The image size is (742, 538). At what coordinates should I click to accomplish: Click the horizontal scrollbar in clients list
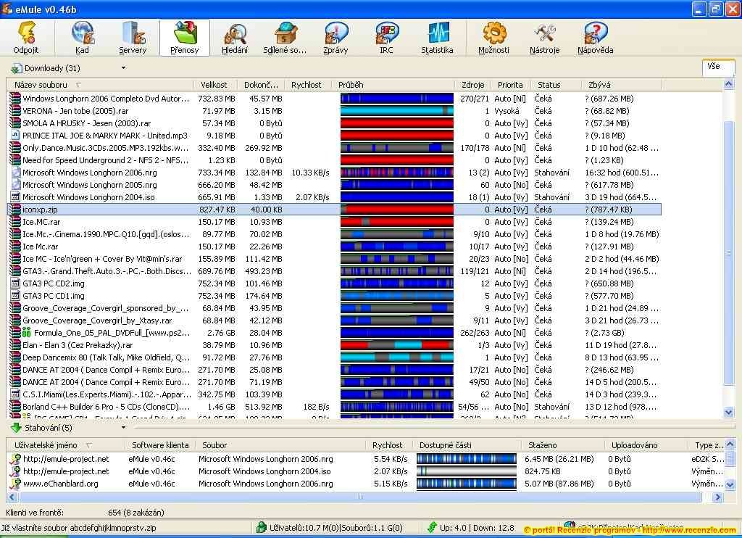pyautogui.click(x=360, y=497)
